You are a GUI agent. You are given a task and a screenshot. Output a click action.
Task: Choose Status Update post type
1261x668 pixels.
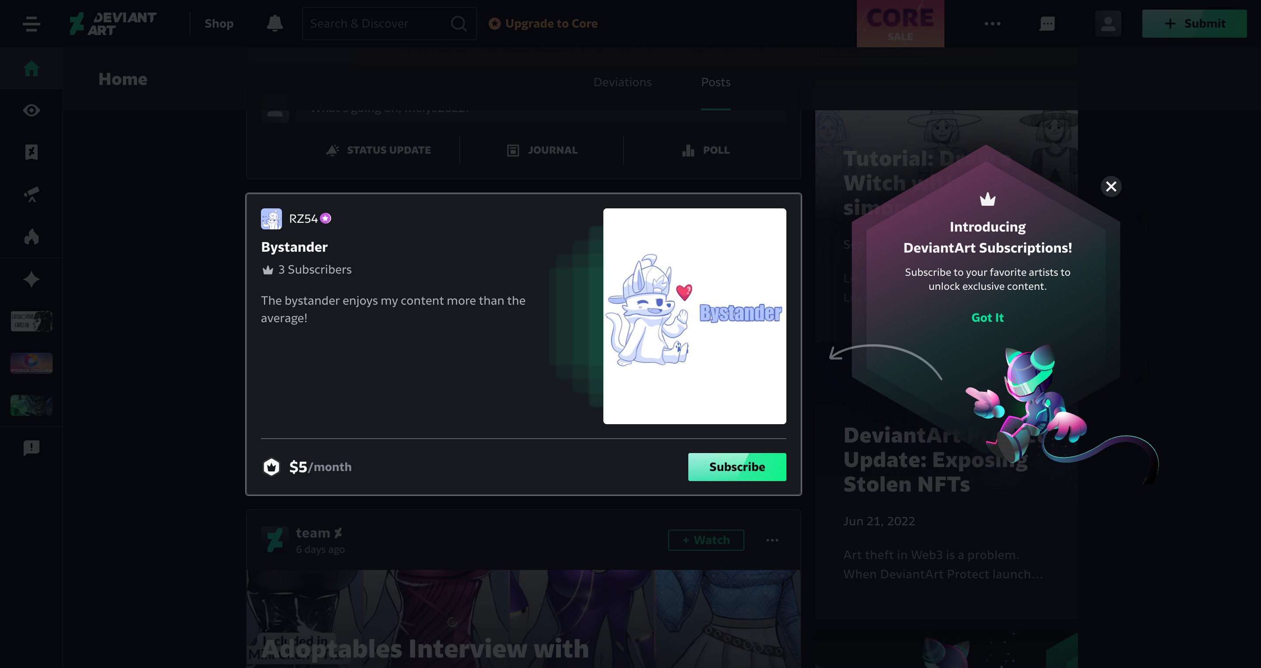378,150
